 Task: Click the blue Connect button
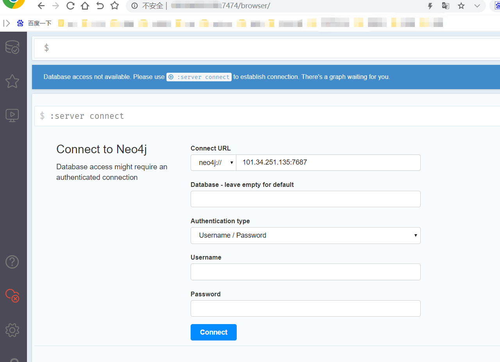[214, 332]
